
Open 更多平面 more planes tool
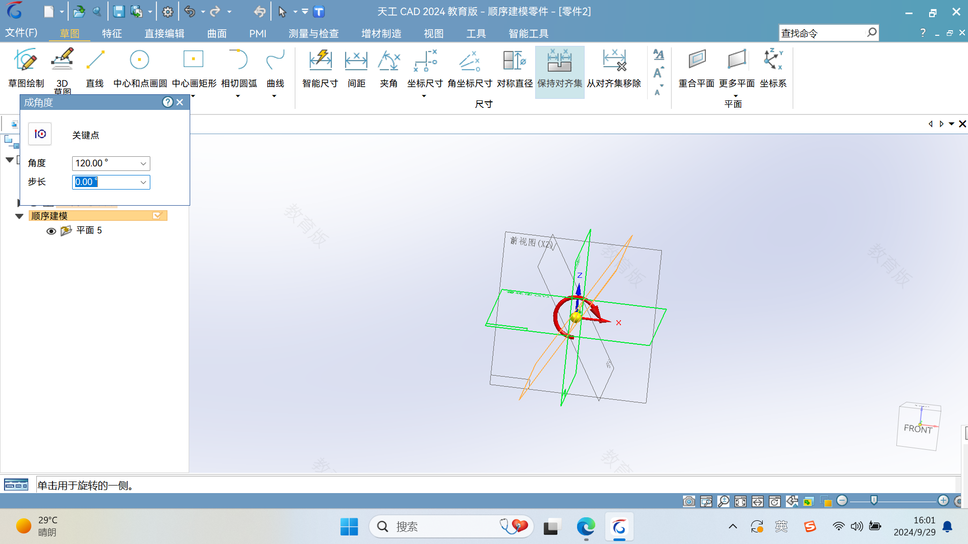736,69
